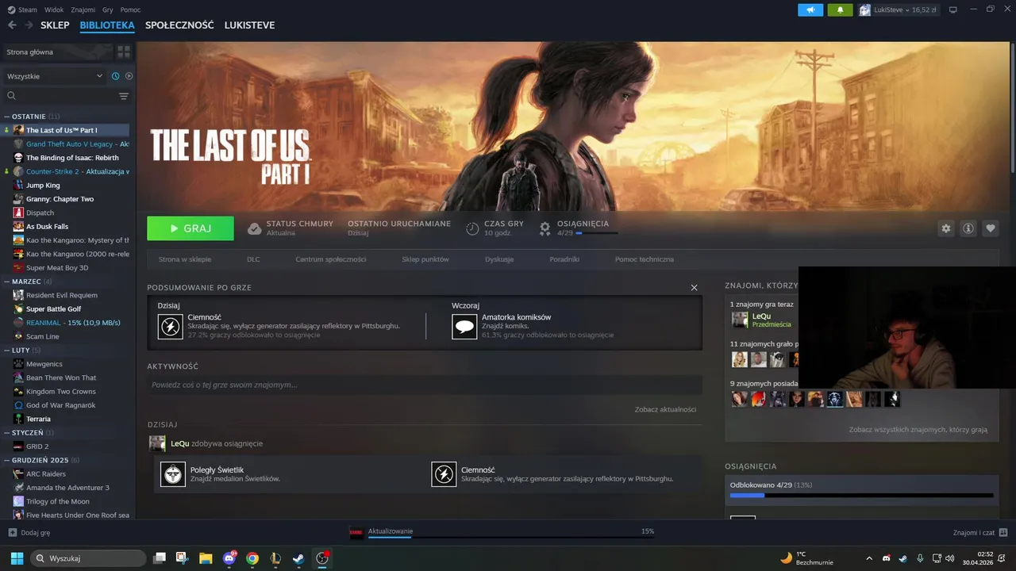Screen dimensions: 1016x571
Task: Open the Gry menu
Action: pyautogui.click(x=108, y=10)
